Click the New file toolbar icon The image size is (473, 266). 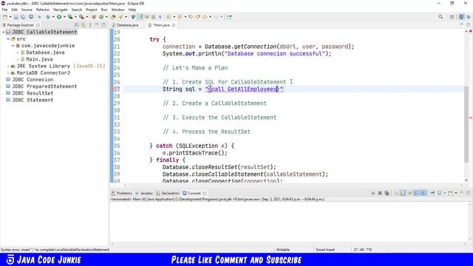pyautogui.click(x=5, y=17)
